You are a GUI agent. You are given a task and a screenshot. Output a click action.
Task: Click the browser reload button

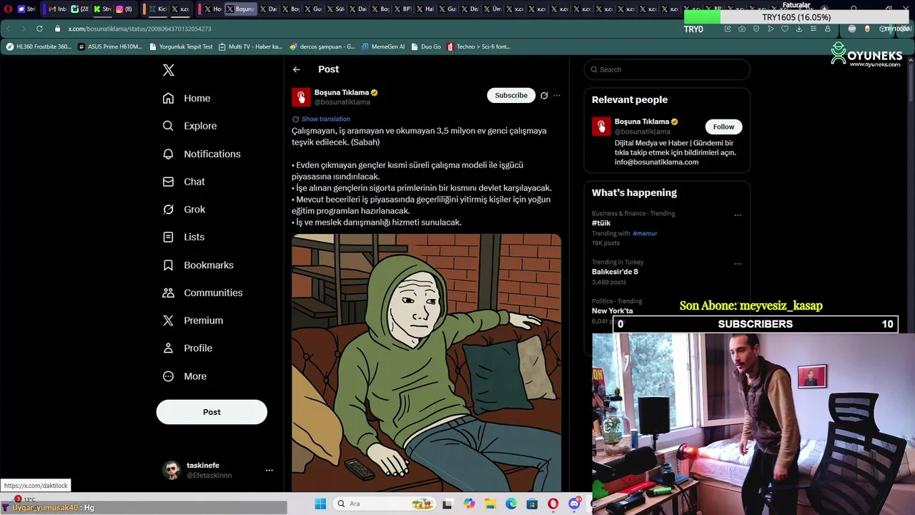pos(39,29)
